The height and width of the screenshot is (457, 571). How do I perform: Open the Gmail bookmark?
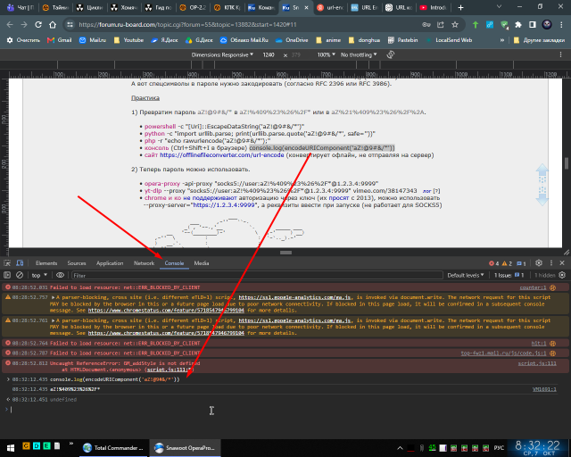(60, 40)
